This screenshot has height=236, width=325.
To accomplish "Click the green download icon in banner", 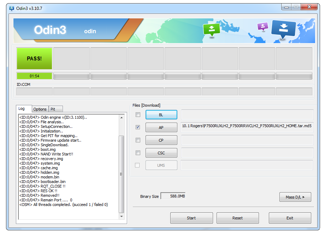I will (211, 30).
